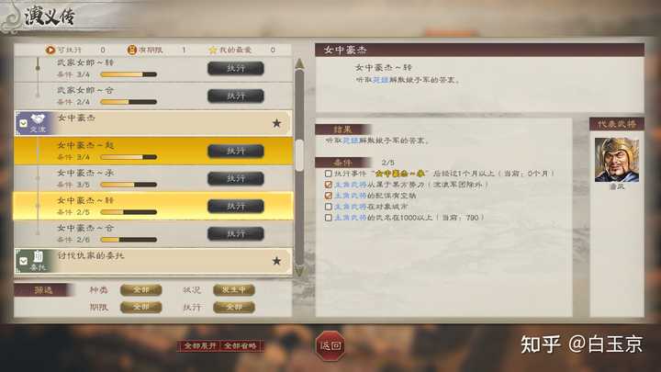Open the 状况 filter set to 发生中
661x372 pixels.
click(234, 290)
